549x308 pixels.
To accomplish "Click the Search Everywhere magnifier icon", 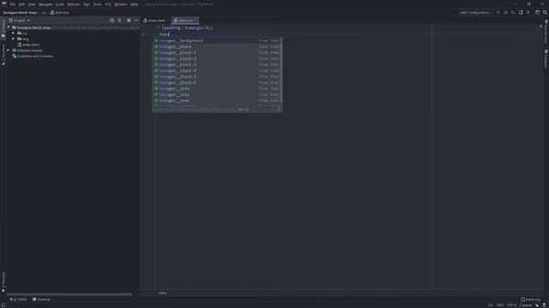I will click(545, 12).
